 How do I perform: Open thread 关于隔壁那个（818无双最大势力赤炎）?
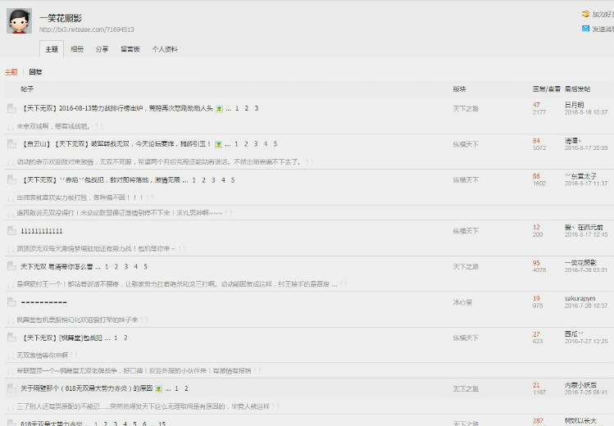click(87, 388)
